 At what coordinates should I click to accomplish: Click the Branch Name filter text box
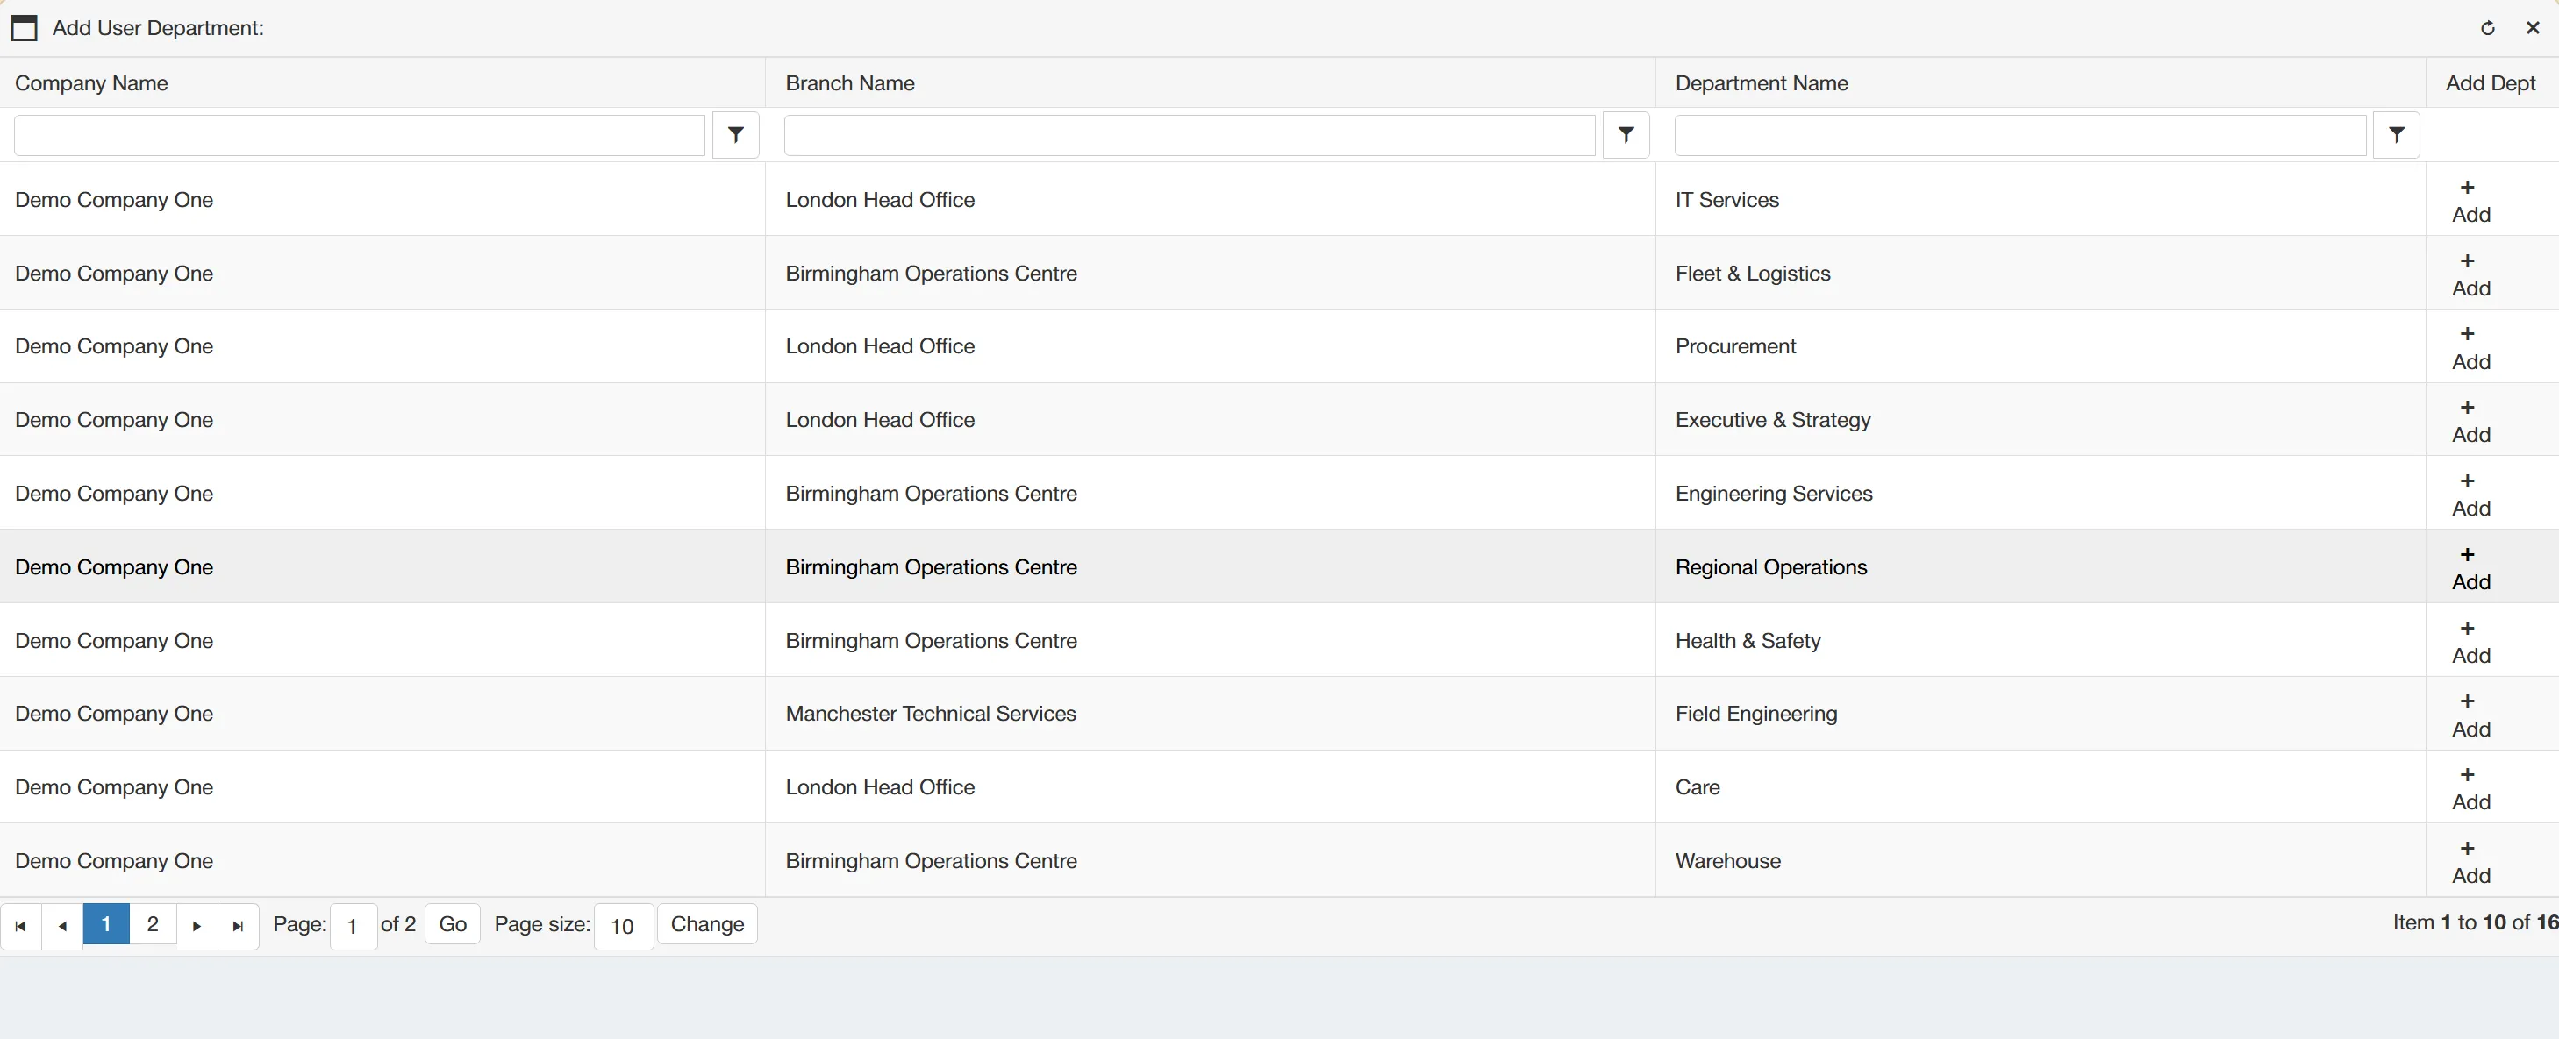1189,135
